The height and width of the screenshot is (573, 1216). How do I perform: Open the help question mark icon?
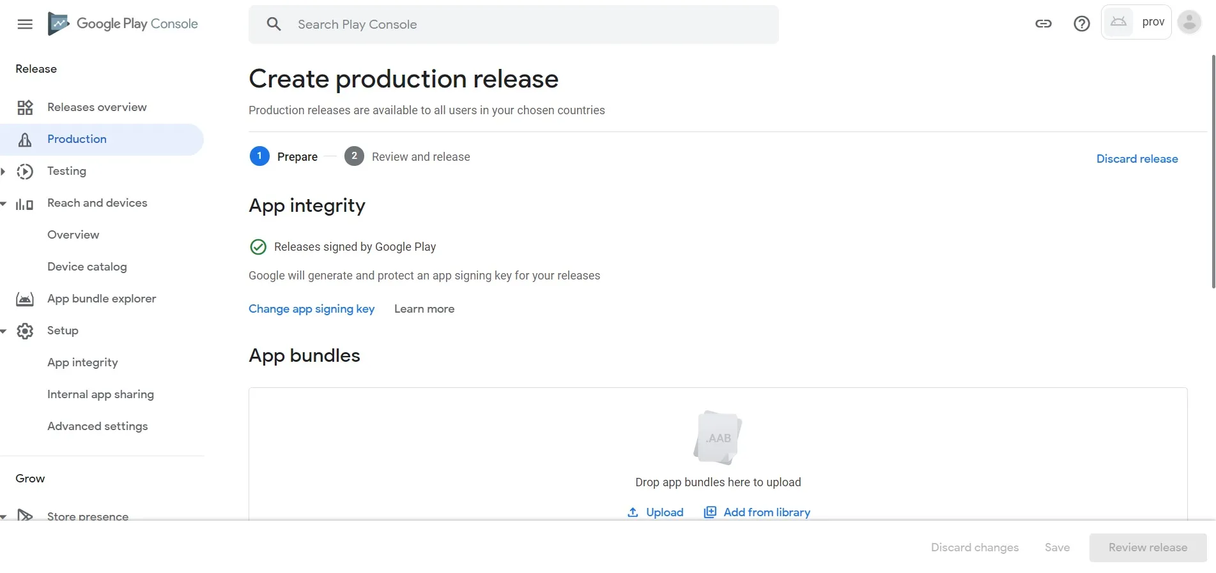tap(1081, 24)
